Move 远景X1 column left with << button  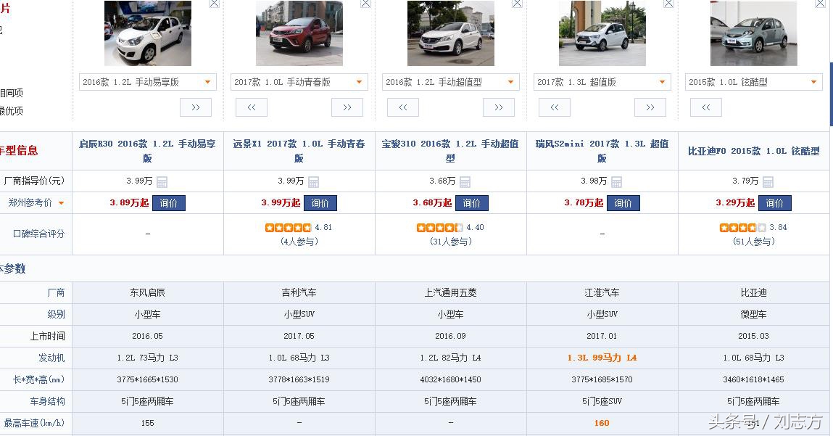[252, 107]
